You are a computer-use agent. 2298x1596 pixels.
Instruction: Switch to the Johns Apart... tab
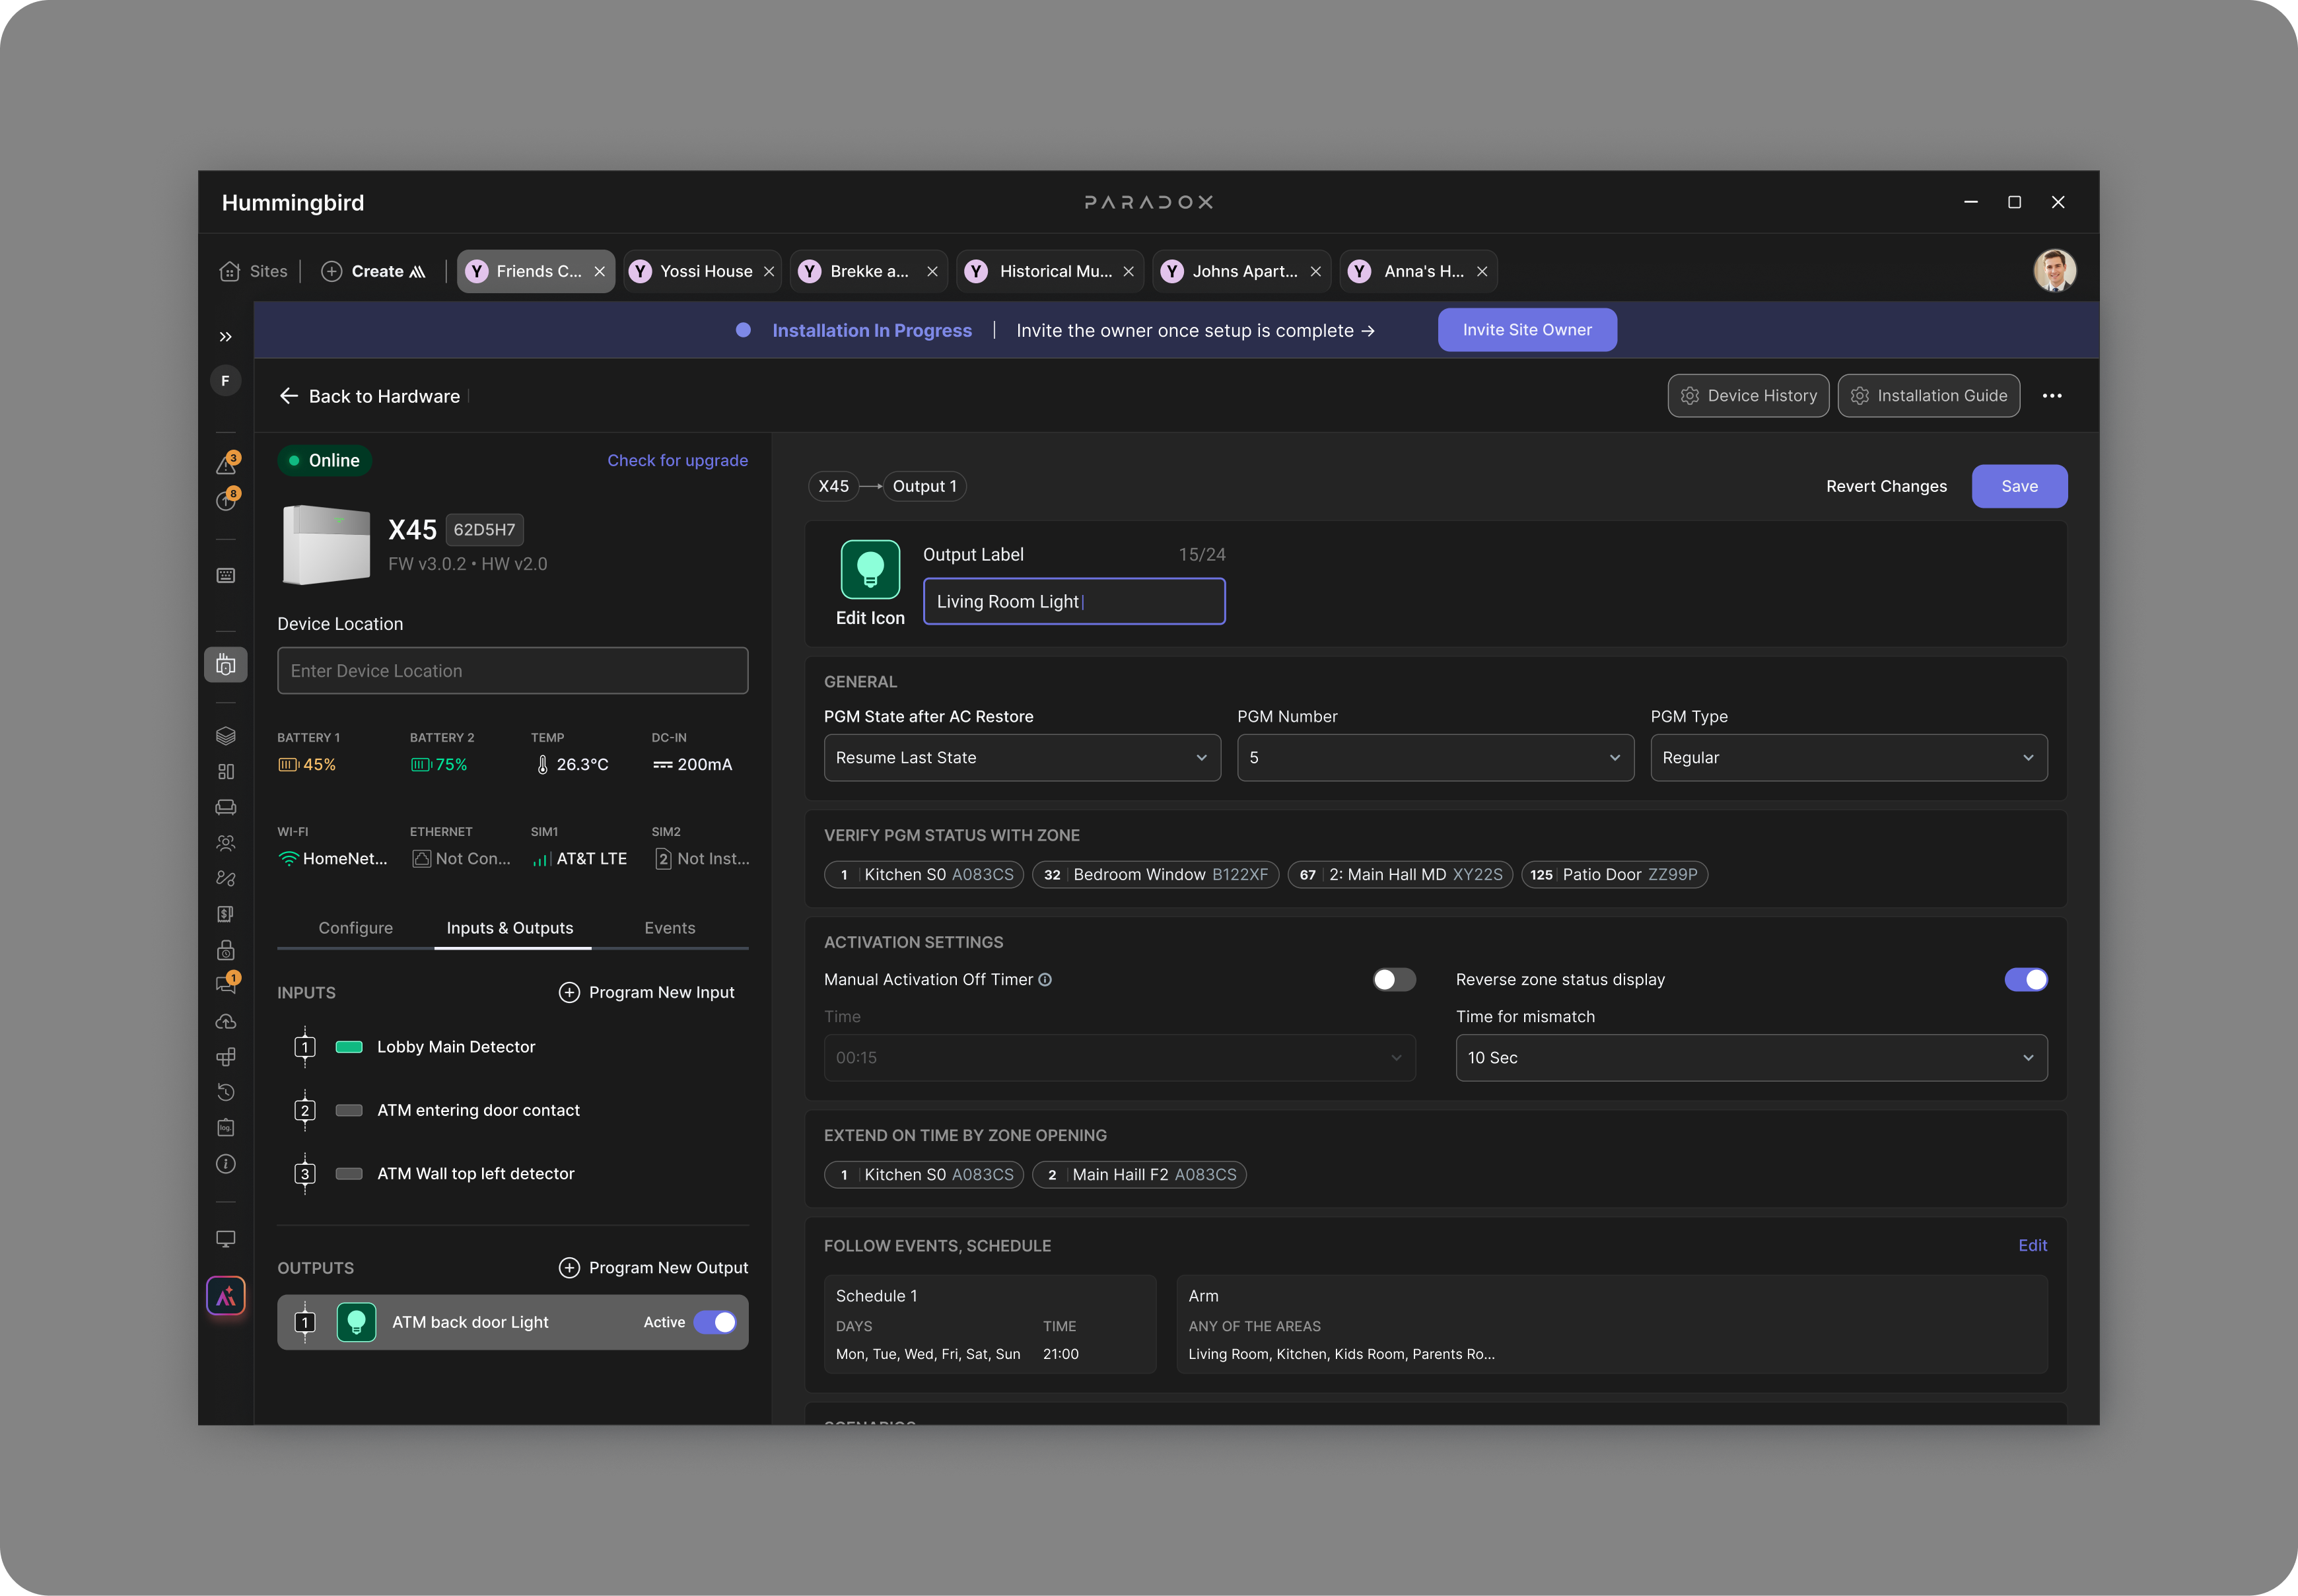pos(1241,271)
